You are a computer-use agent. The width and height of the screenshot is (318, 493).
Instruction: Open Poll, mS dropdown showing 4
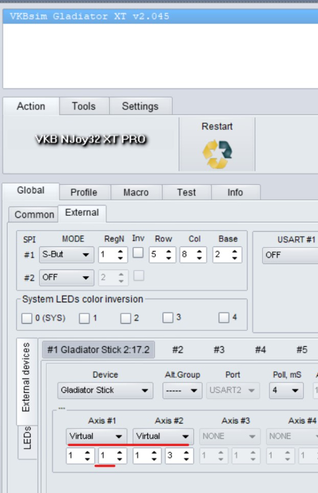tap(286, 391)
